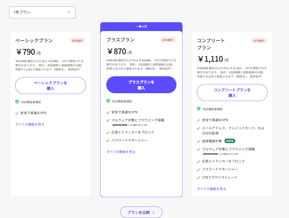The image size is (289, 218).
Task: Click the コンプリートプランを購入 button
Action: [232, 93]
